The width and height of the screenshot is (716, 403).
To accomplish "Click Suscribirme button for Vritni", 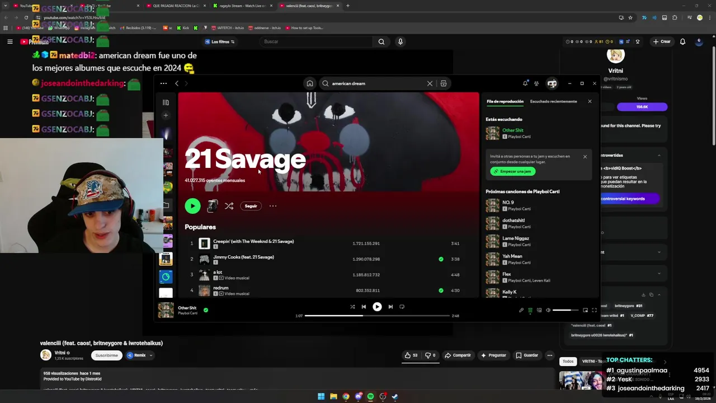I will coord(106,355).
